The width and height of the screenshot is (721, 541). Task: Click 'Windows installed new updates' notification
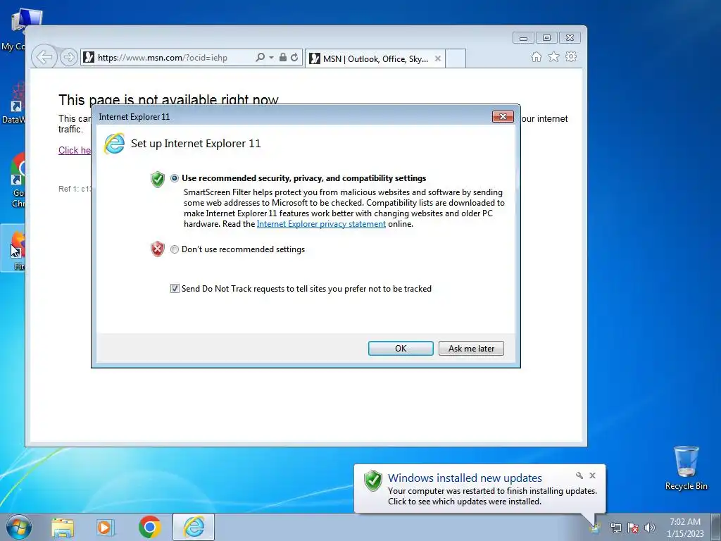pyautogui.click(x=465, y=478)
